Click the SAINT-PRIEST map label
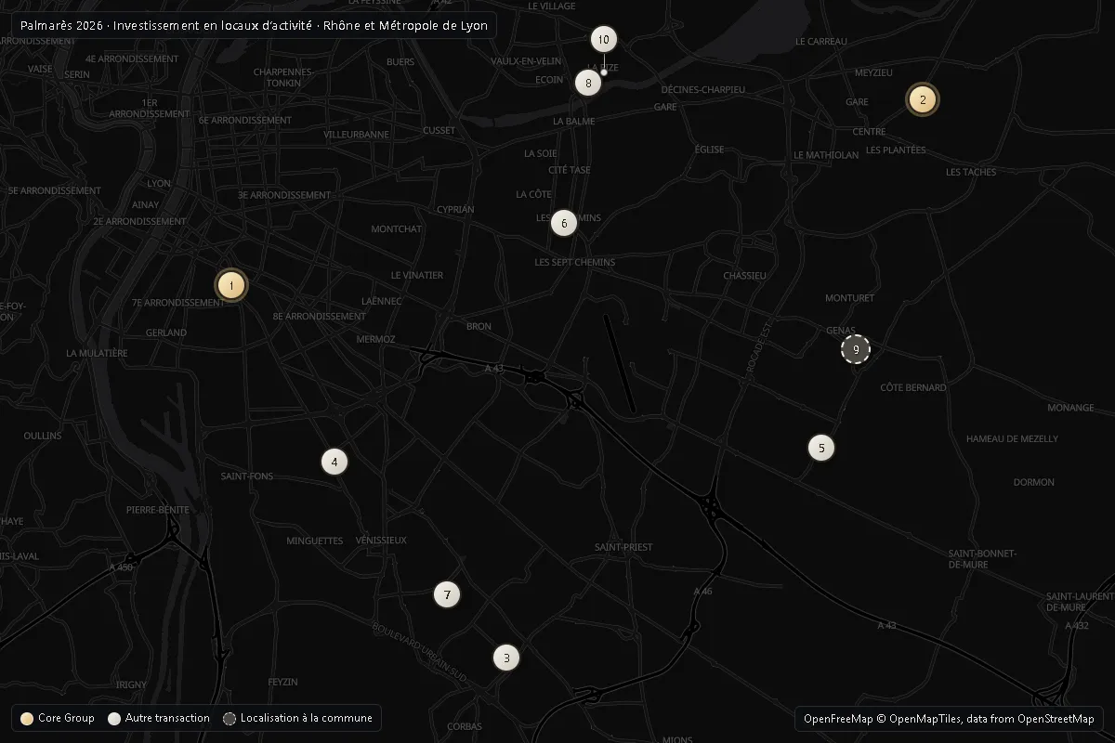 (x=623, y=547)
